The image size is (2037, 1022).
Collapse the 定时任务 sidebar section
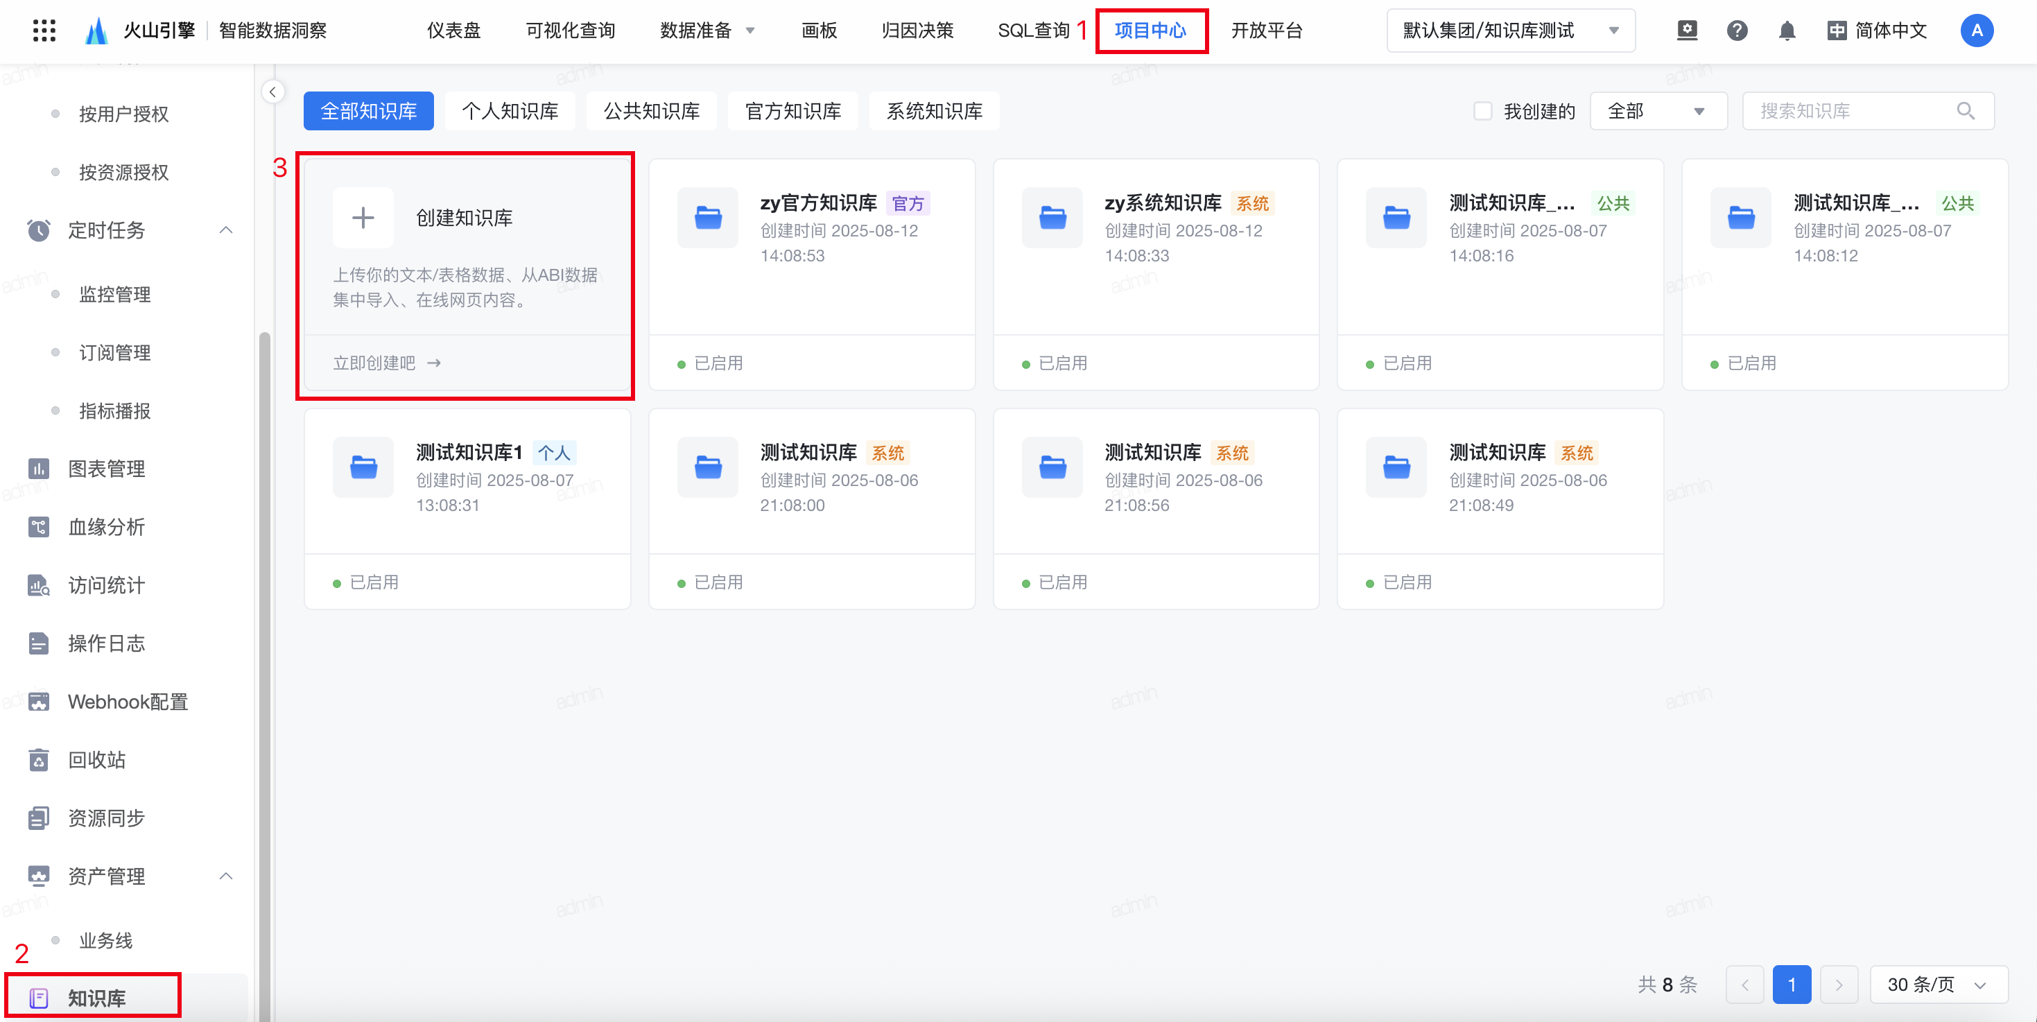point(225,230)
